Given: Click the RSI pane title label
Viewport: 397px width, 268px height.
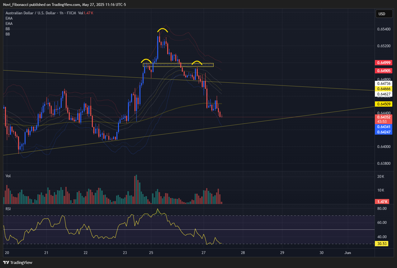Looking at the screenshot, I should [x=8, y=209].
